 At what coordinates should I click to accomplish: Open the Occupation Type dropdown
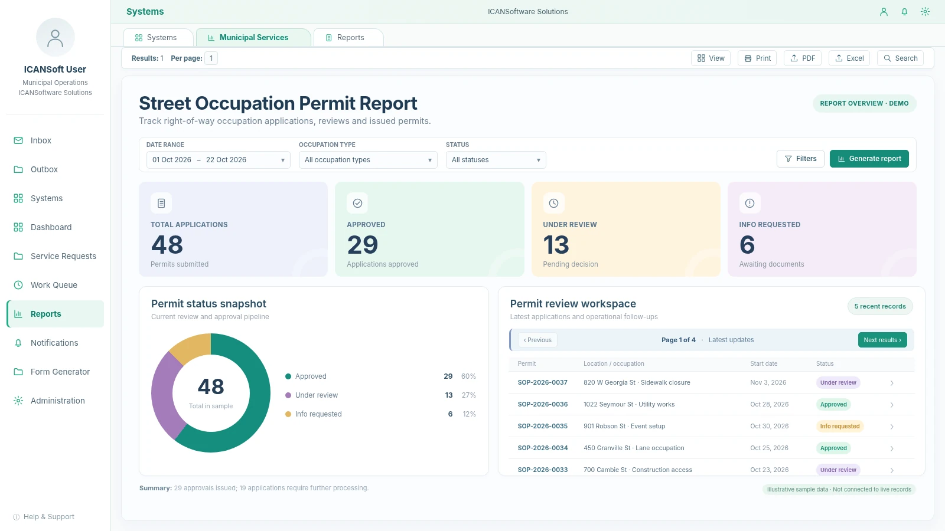368,160
